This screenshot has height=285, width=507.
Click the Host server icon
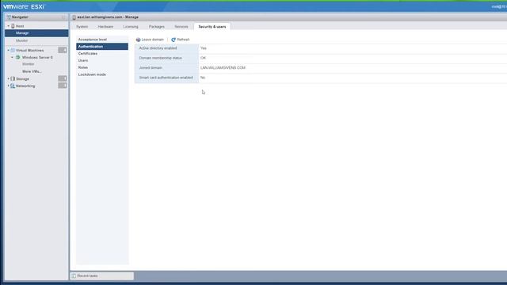(13, 26)
